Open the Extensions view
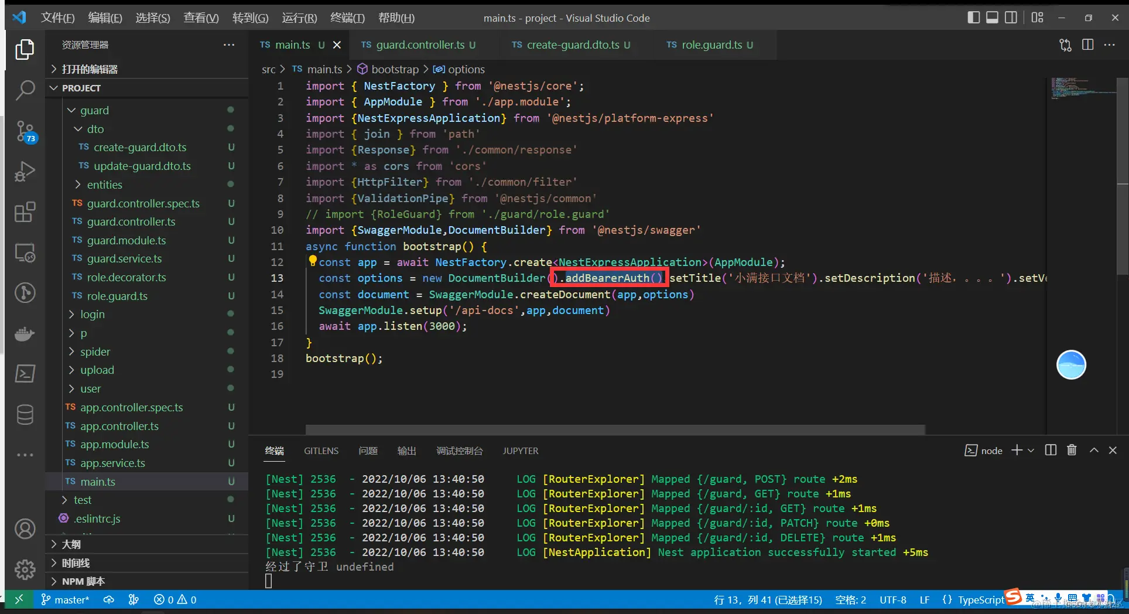The width and height of the screenshot is (1129, 614). click(25, 212)
